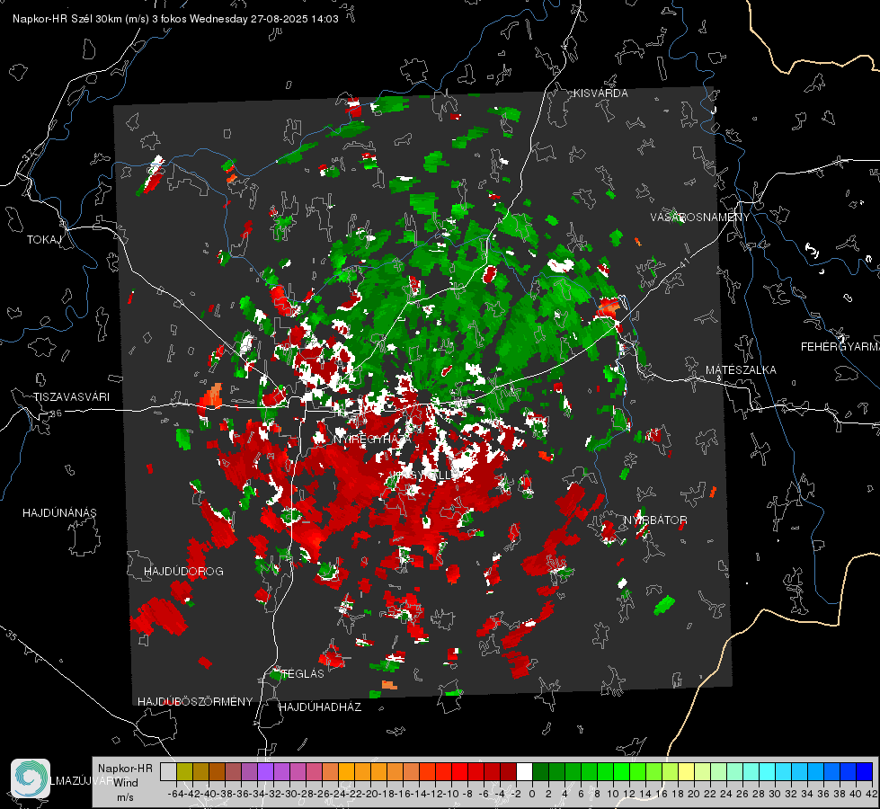880x809 pixels.
Task: Click the MÁTÉSZALKA town label
Action: (741, 370)
